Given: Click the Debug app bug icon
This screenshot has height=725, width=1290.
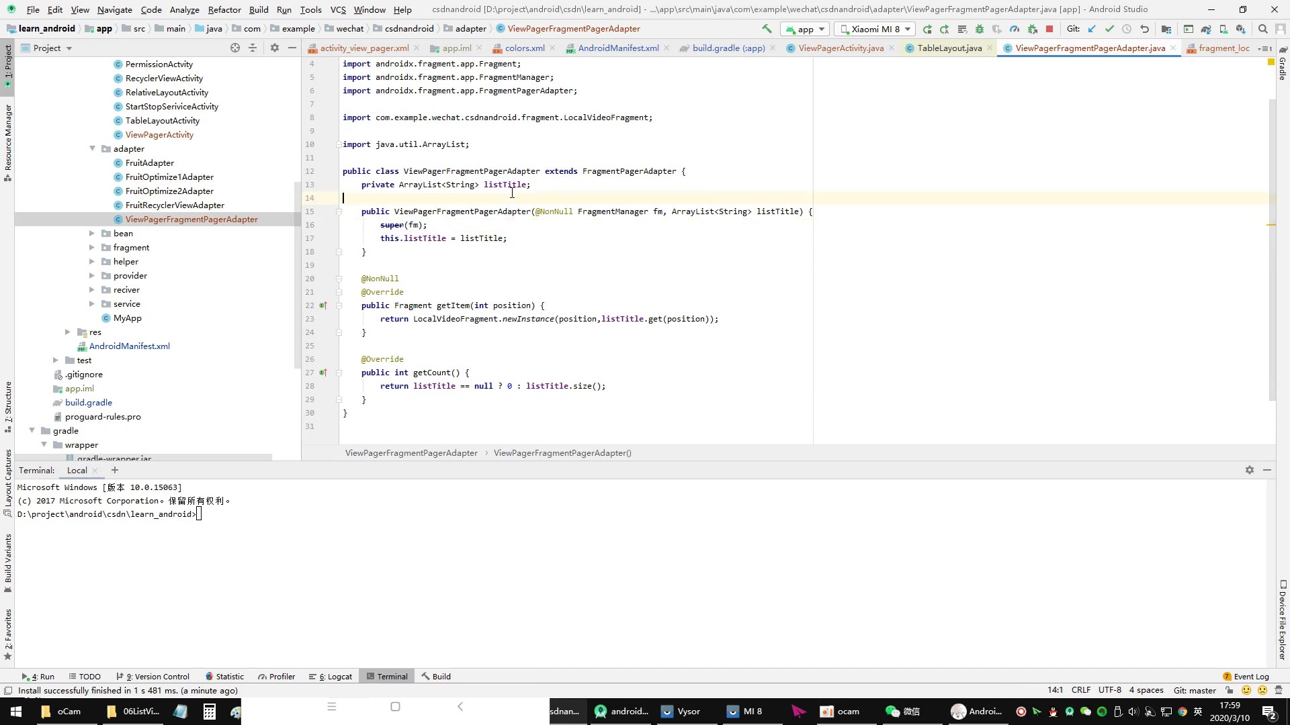Looking at the screenshot, I should coord(980,29).
